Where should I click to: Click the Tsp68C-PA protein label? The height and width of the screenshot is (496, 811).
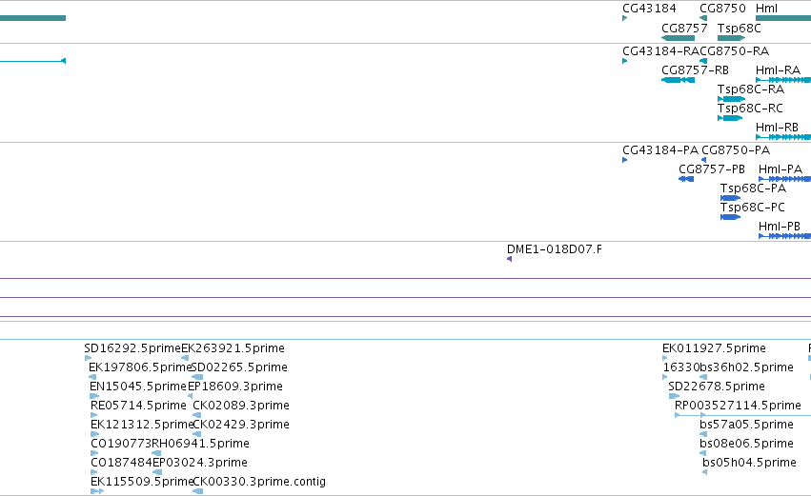[753, 188]
